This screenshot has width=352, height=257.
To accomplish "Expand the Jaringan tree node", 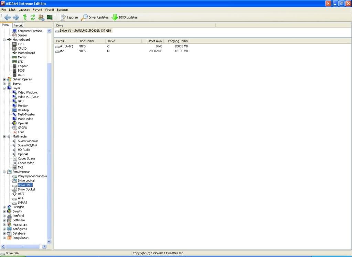I will (x=4, y=207).
